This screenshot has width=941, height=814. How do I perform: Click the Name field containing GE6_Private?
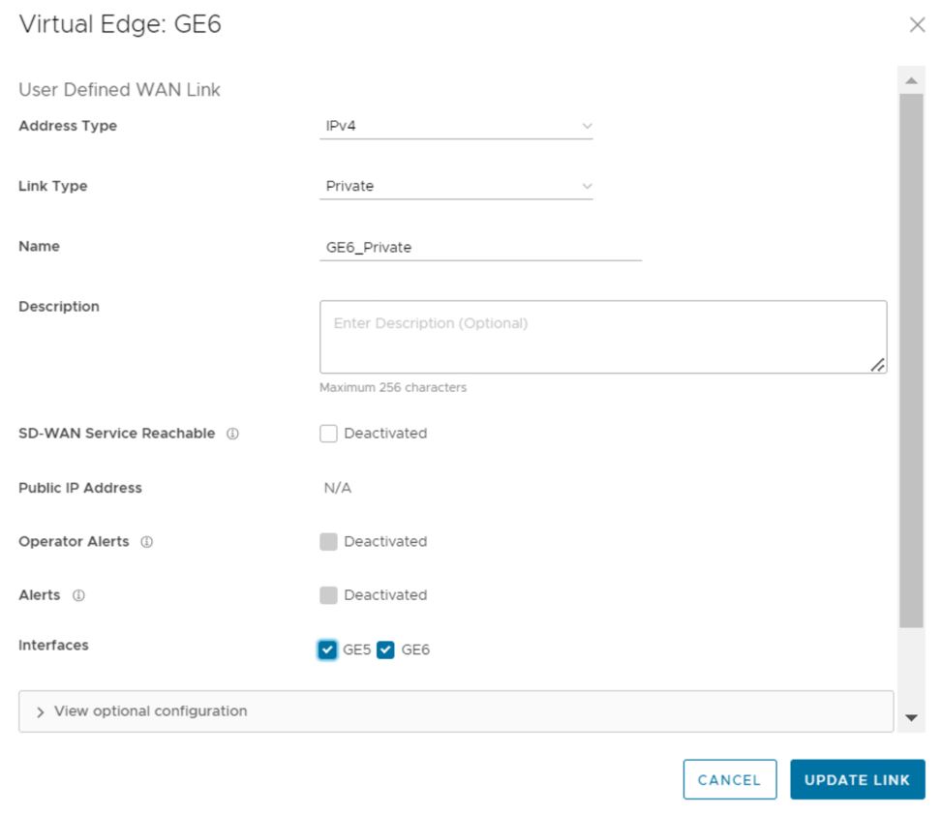tap(480, 248)
